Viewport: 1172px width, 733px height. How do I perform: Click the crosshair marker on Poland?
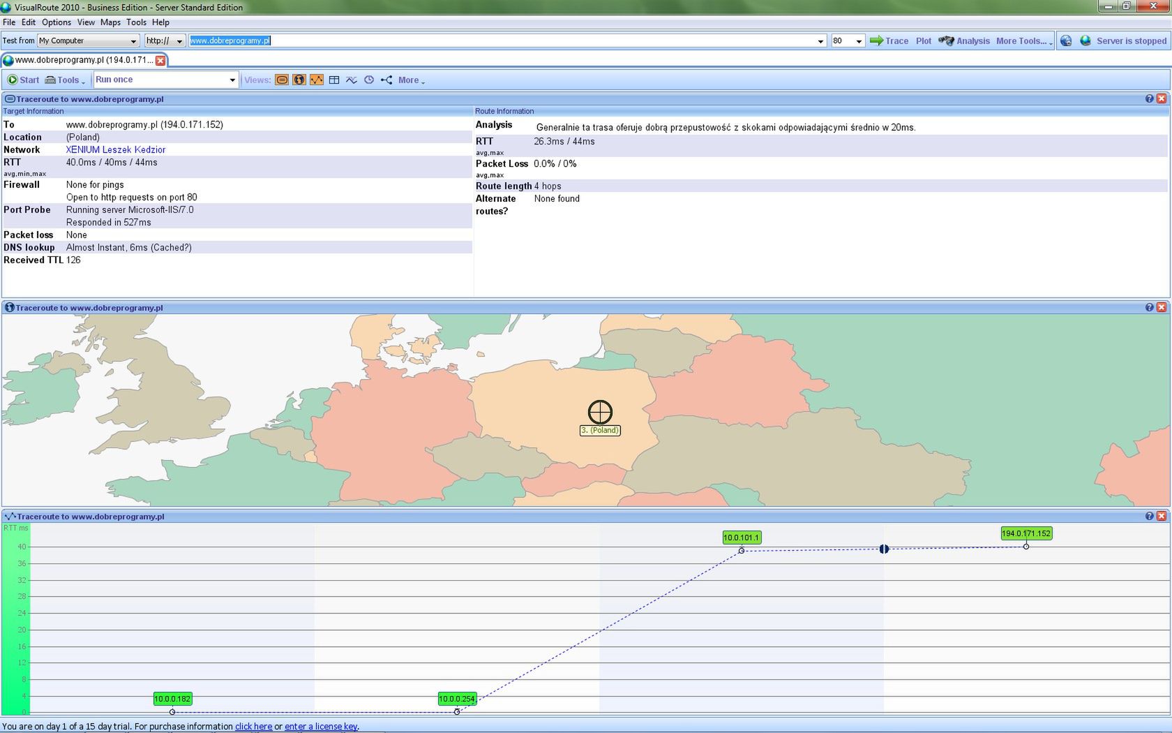tap(600, 412)
